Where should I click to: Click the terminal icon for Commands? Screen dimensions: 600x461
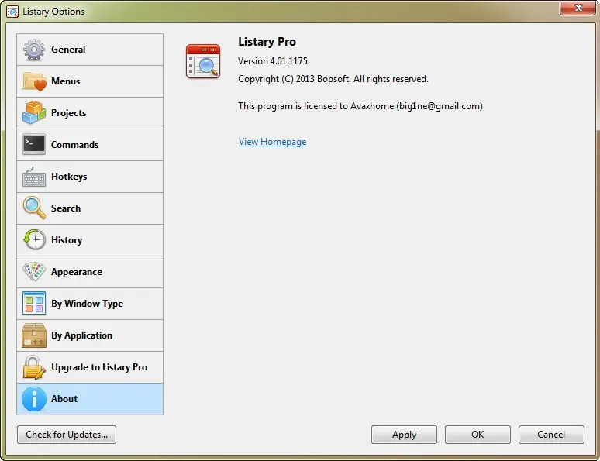[x=34, y=144]
